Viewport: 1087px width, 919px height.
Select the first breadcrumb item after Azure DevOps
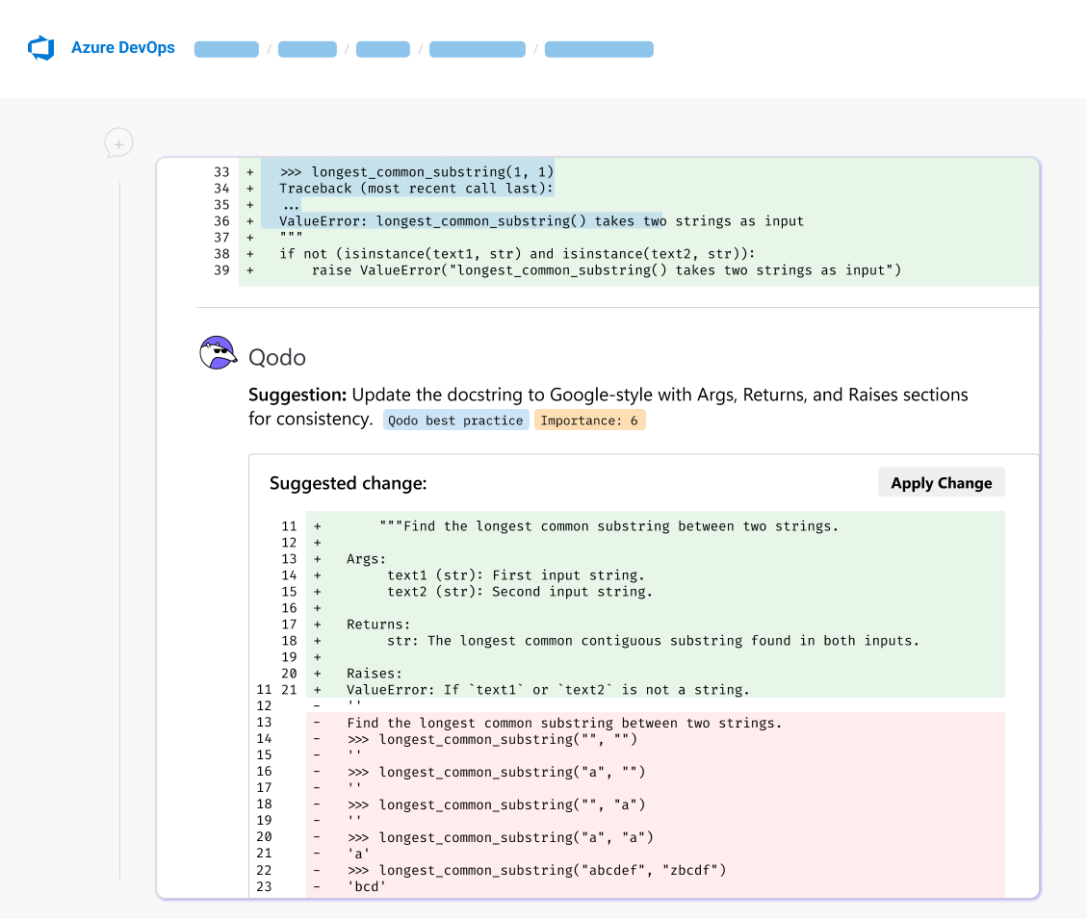click(x=226, y=48)
